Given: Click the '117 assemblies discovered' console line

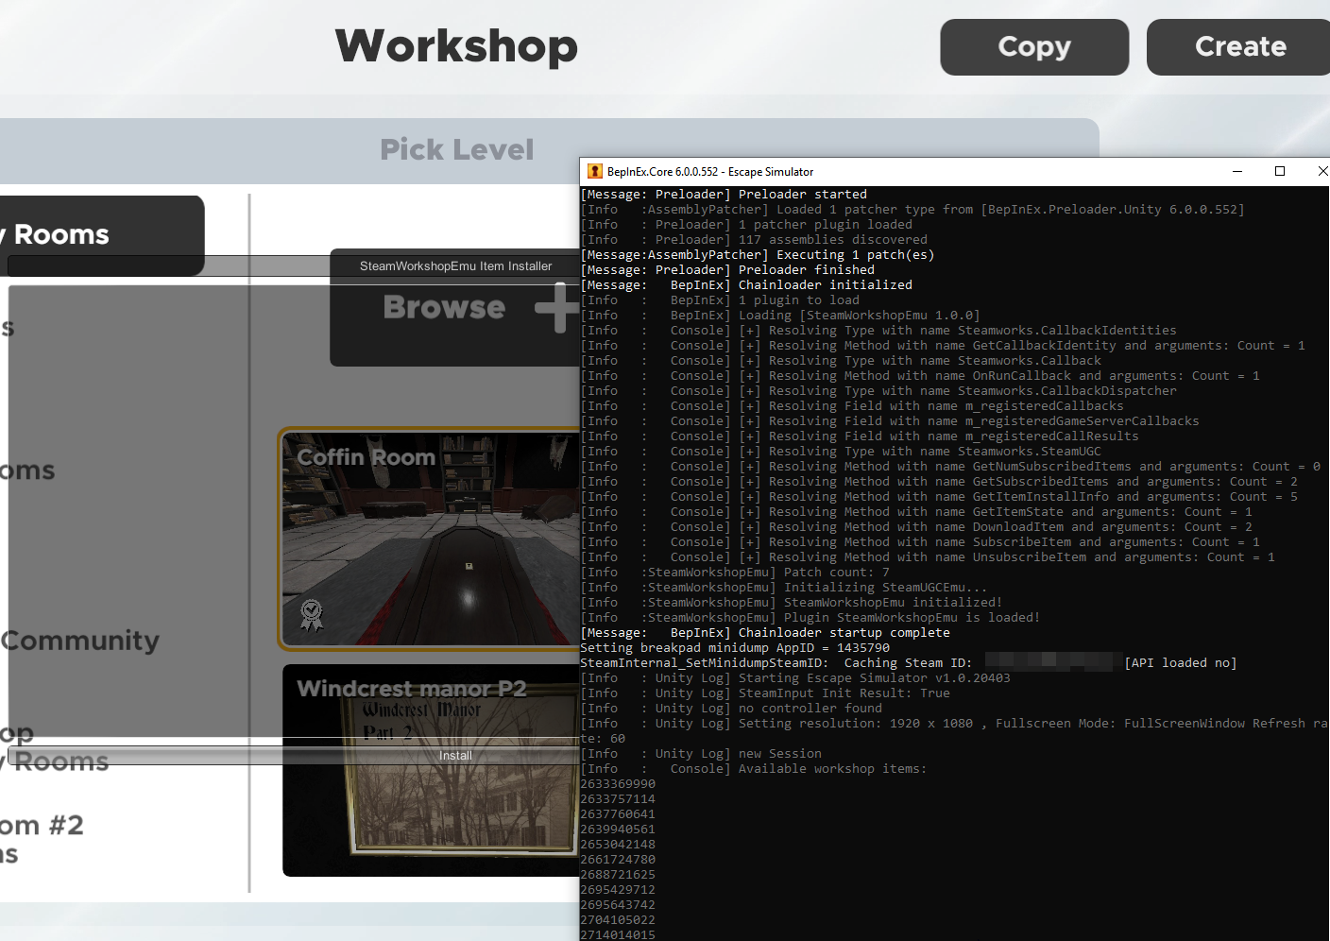Looking at the screenshot, I should (x=754, y=240).
